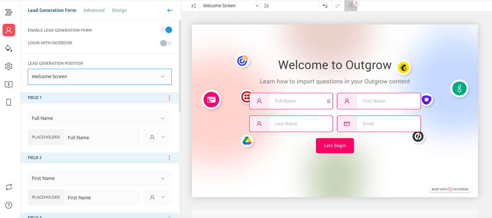Click the FIELD 1 section header
The width and height of the screenshot is (492, 218).
[x=100, y=98]
